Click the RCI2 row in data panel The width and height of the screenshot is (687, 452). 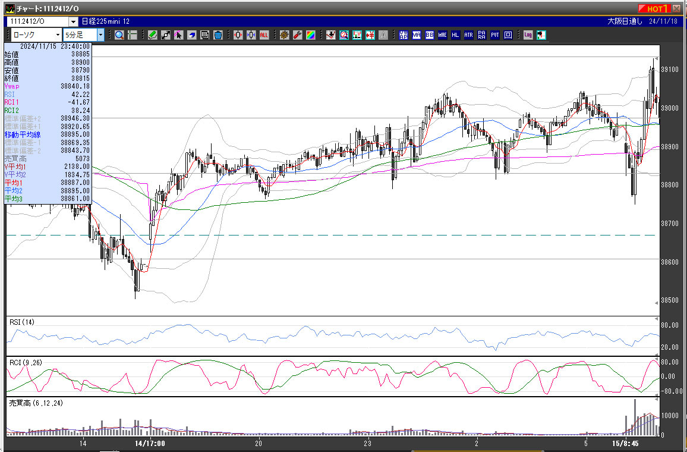[47, 111]
